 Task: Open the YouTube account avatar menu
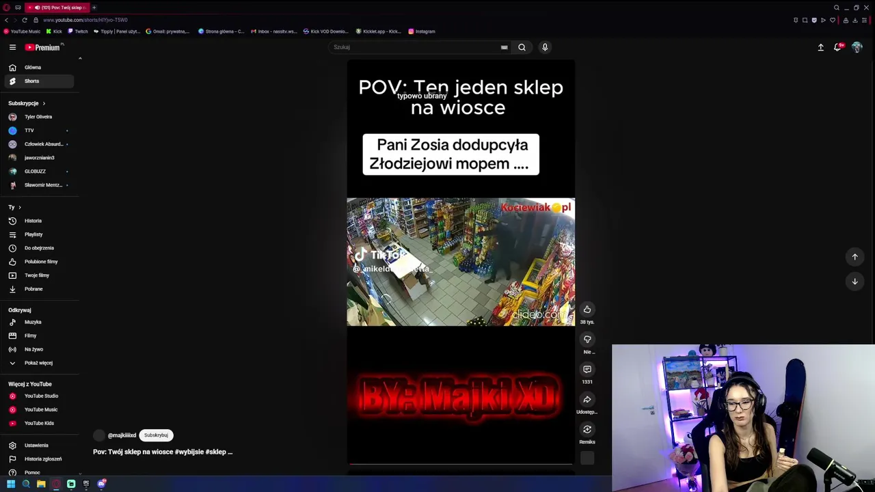(857, 47)
